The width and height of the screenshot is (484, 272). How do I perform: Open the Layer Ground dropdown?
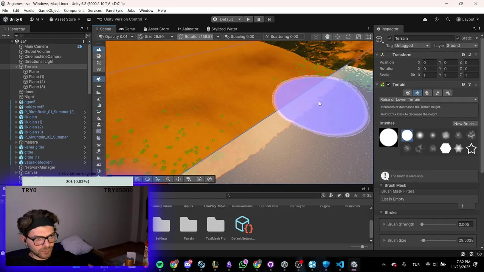tap(462, 46)
